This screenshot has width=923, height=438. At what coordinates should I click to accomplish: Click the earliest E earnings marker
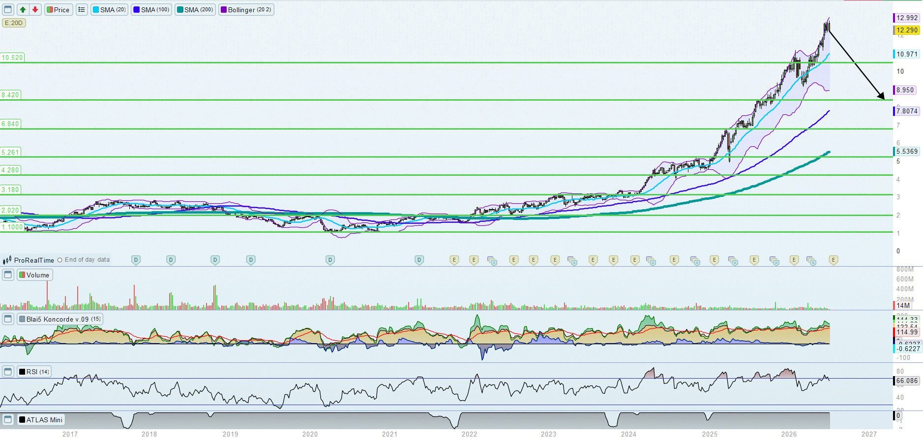click(x=454, y=260)
